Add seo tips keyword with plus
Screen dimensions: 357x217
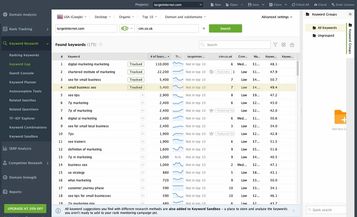(143, 95)
